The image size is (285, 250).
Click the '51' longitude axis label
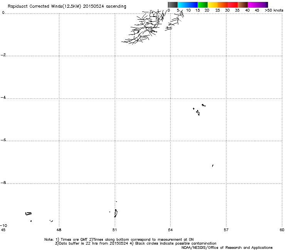click(x=114, y=230)
